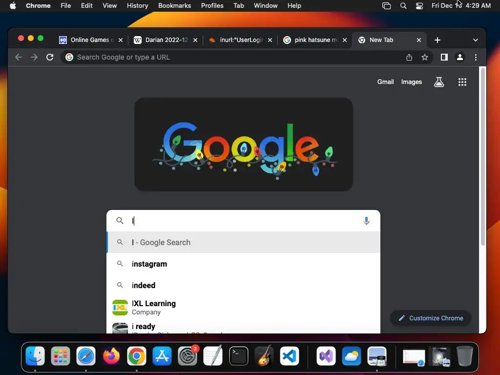Expand the tab search chevron
This screenshot has height=375, width=500.
[x=476, y=40]
